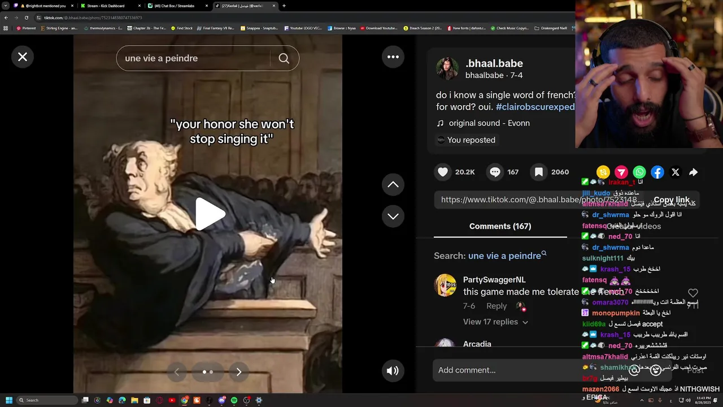Screen dimensions: 723x407
Task: Open the three-dots more options menu
Action: click(x=393, y=57)
